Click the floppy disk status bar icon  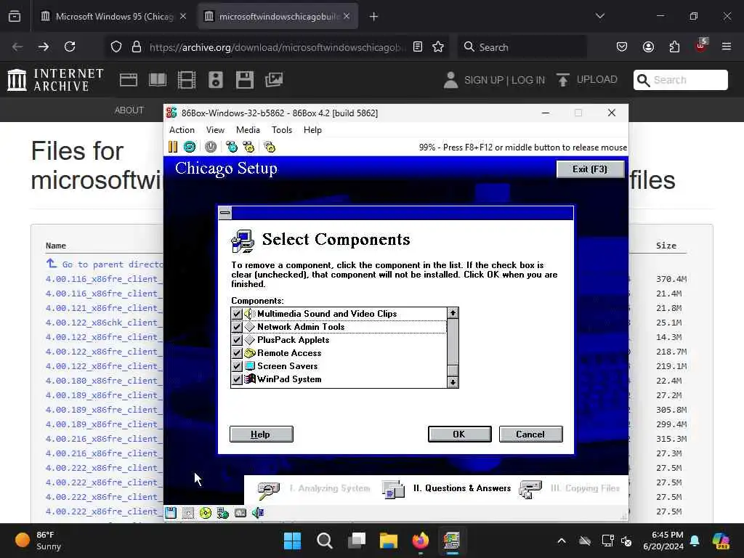pyautogui.click(x=171, y=512)
